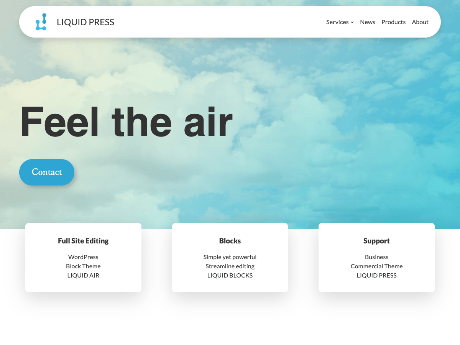The height and width of the screenshot is (345, 460).
Task: Navigate to the Products page
Action: coord(393,22)
